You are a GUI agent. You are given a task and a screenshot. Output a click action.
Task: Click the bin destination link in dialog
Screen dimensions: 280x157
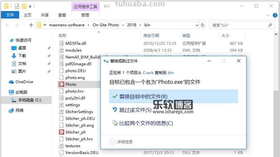pos(171,73)
